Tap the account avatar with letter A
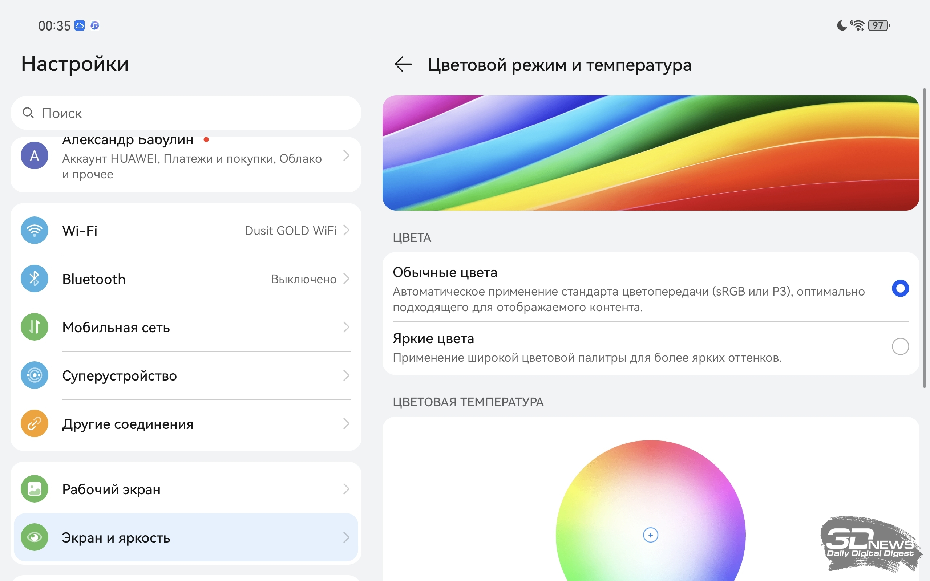930x581 pixels. coord(35,156)
